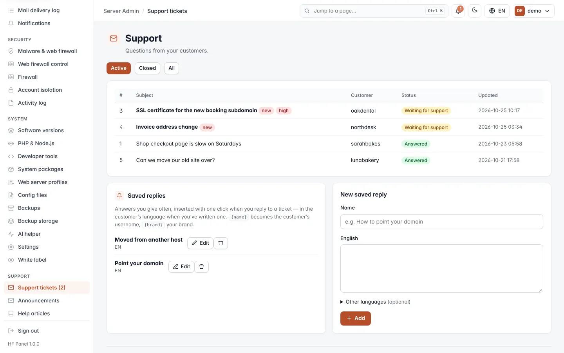
Task: Switch to the Closed tickets filter
Action: click(x=147, y=68)
